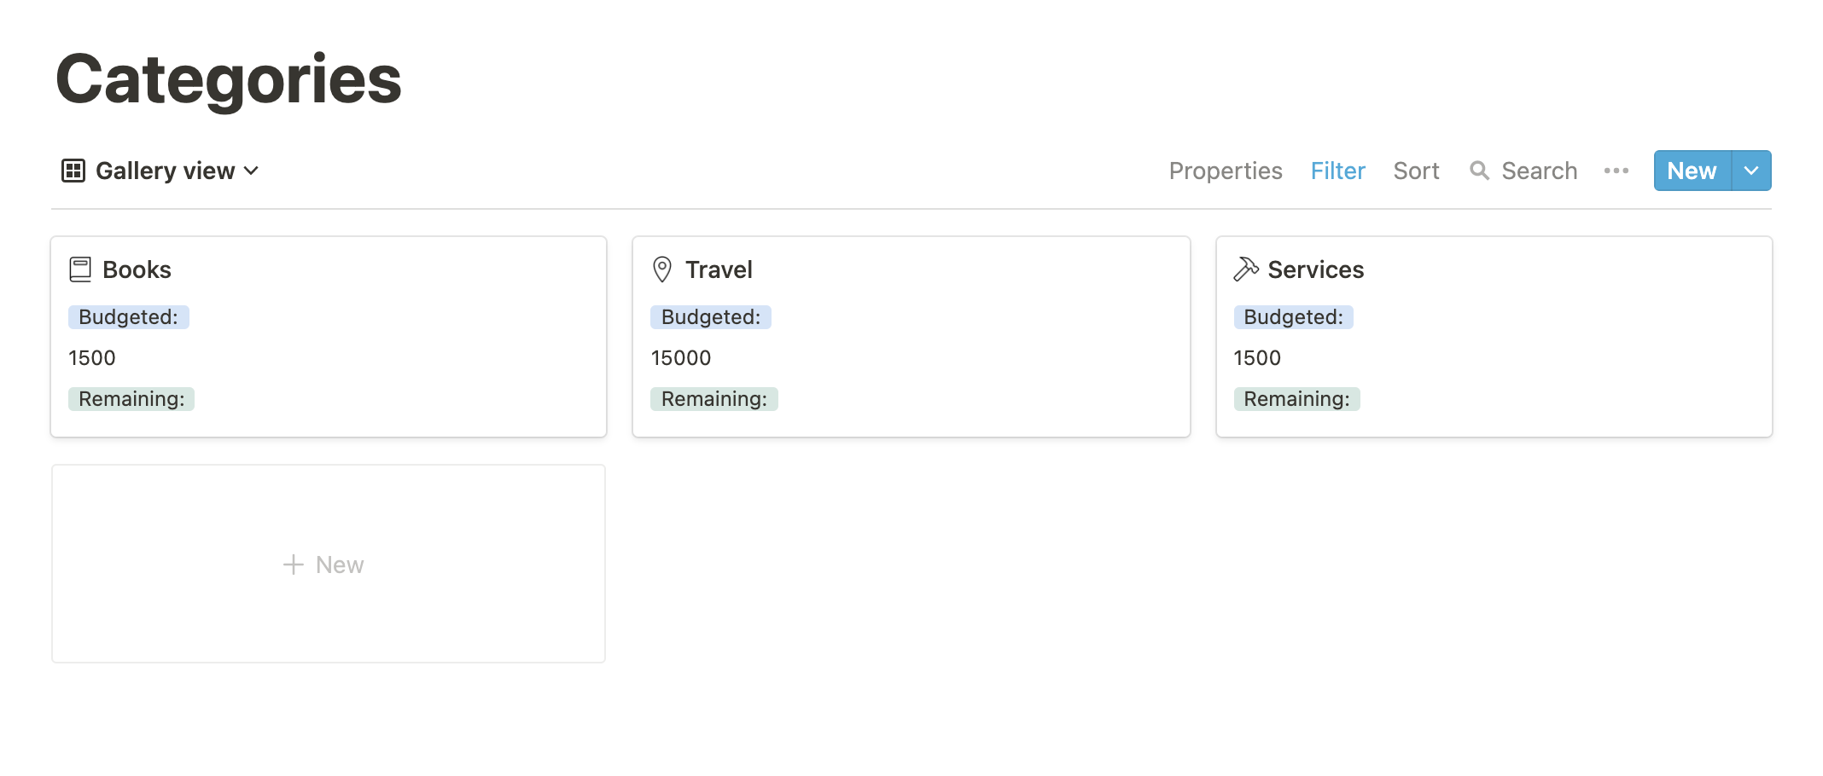The image size is (1823, 776).
Task: Open the Properties menu
Action: point(1226,171)
